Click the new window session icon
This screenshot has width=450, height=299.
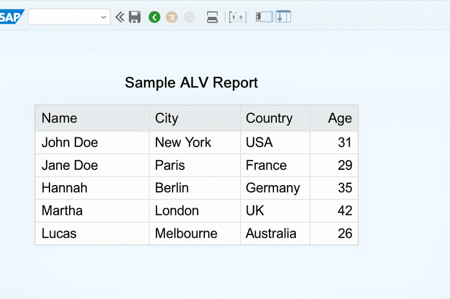tap(264, 17)
